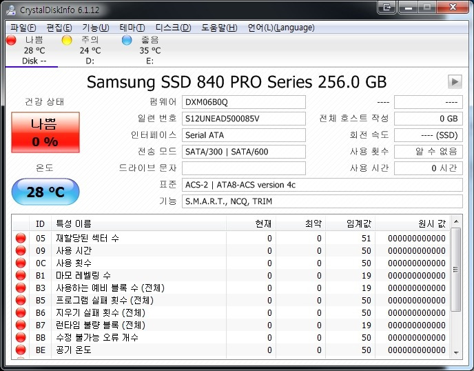Click the 원시 값 column header
The height and width of the screenshot is (371, 474).
(x=413, y=223)
